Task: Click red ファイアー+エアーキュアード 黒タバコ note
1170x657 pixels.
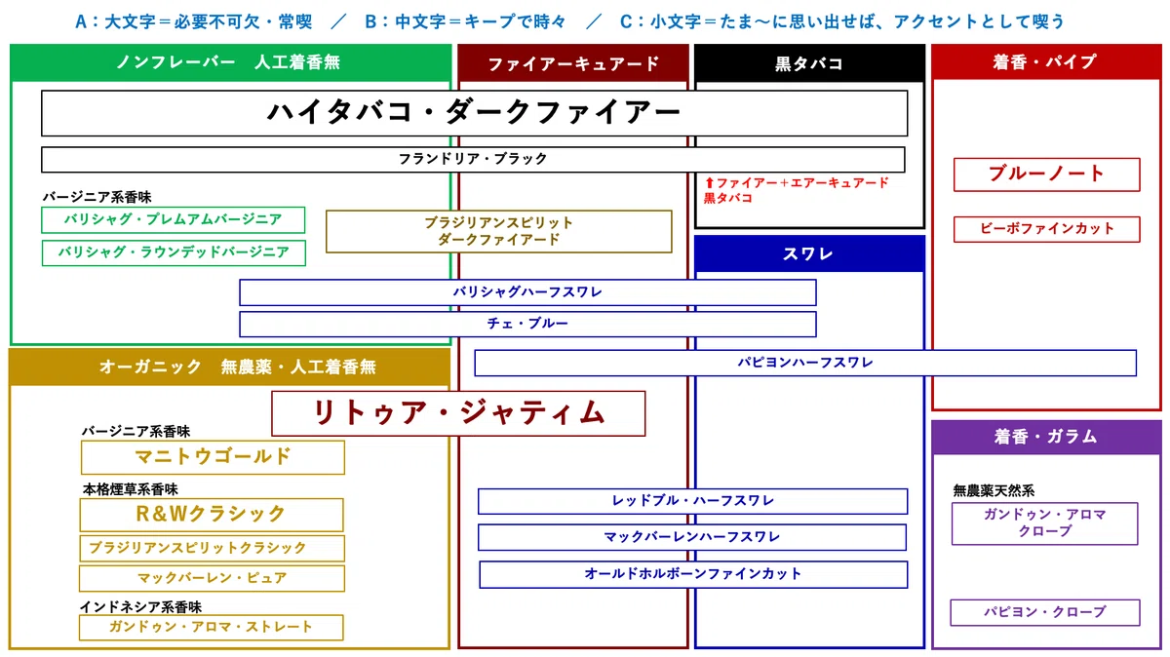Action: [797, 190]
